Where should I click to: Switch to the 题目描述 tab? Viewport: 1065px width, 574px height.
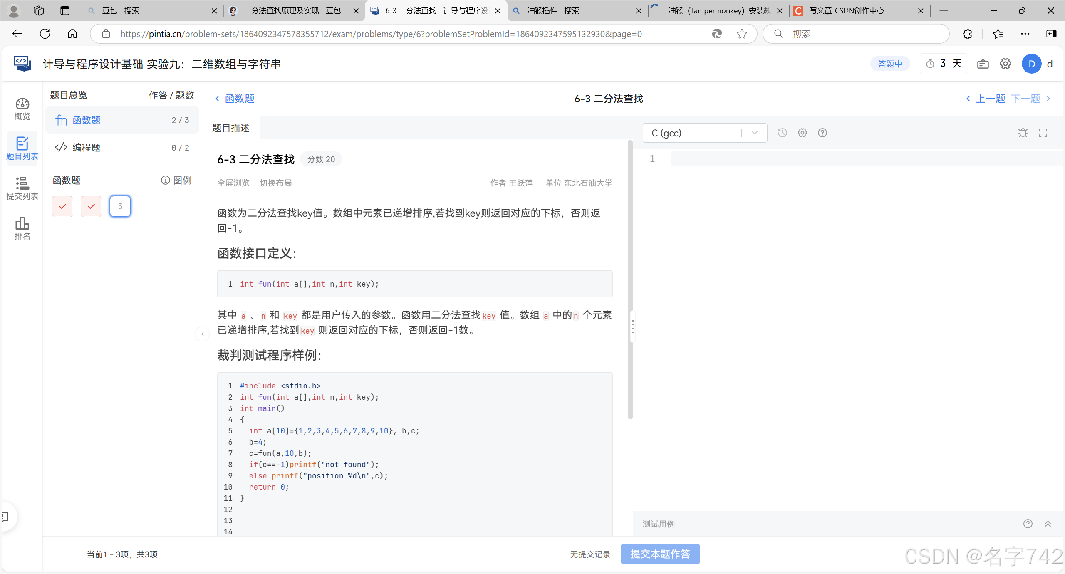(x=231, y=128)
